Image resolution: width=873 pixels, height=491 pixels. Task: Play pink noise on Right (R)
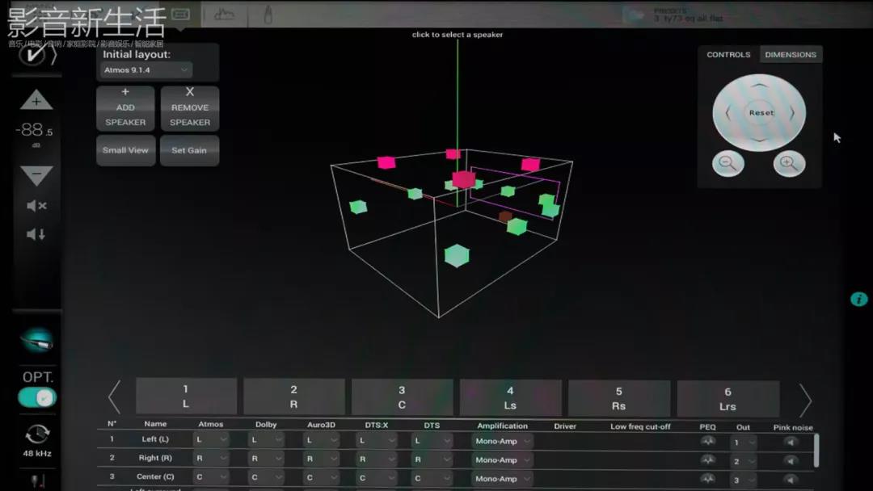(790, 460)
